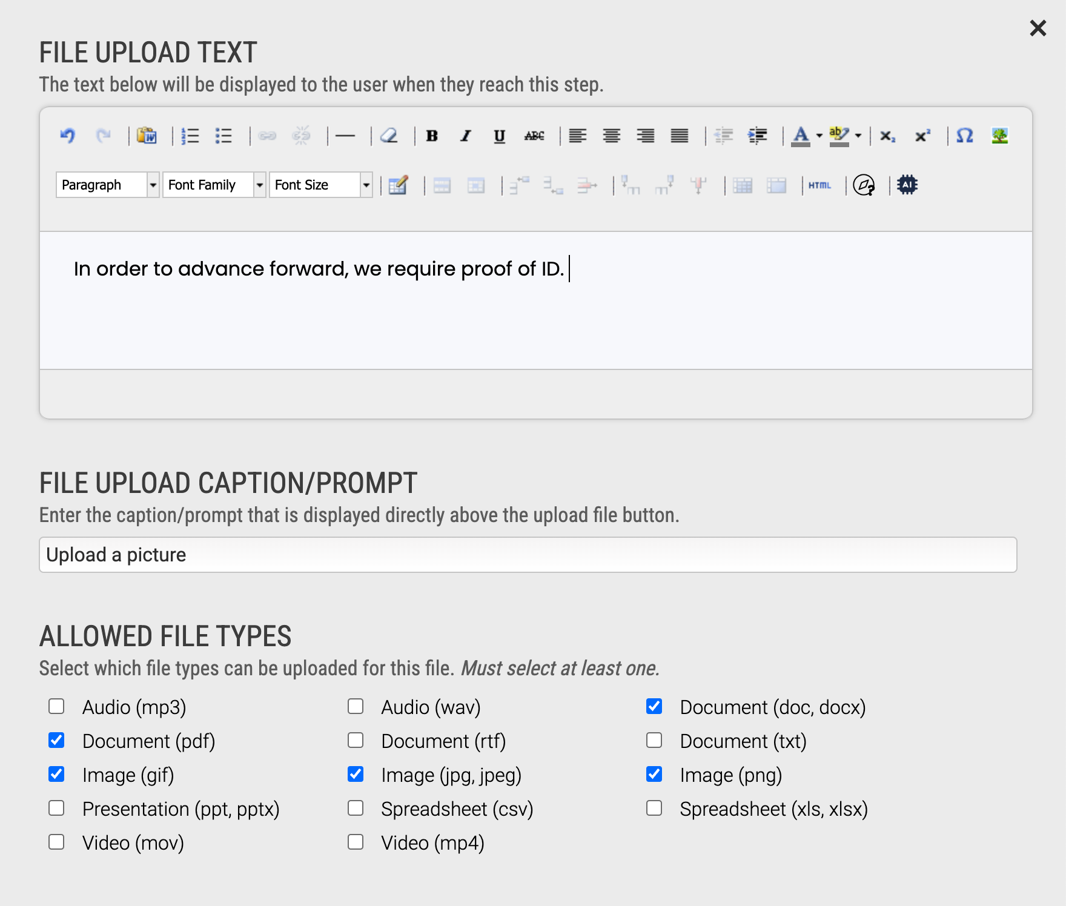Toggle italic formatting

click(465, 136)
